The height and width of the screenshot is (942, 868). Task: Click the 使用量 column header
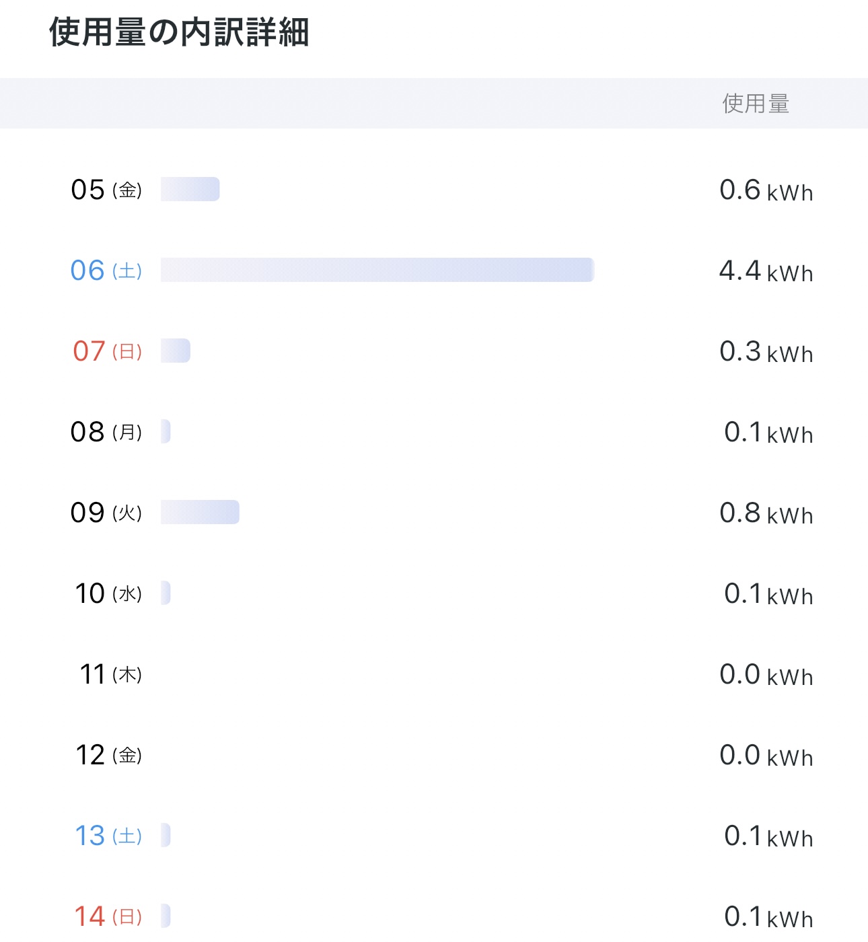click(x=755, y=104)
